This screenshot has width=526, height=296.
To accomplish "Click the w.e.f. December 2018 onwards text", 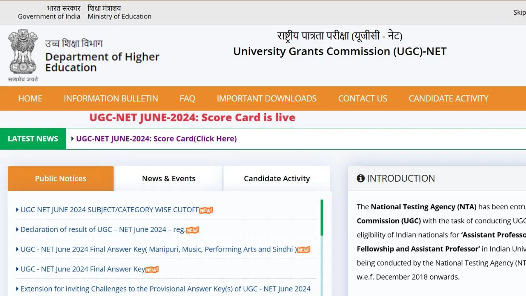I will pos(408,277).
